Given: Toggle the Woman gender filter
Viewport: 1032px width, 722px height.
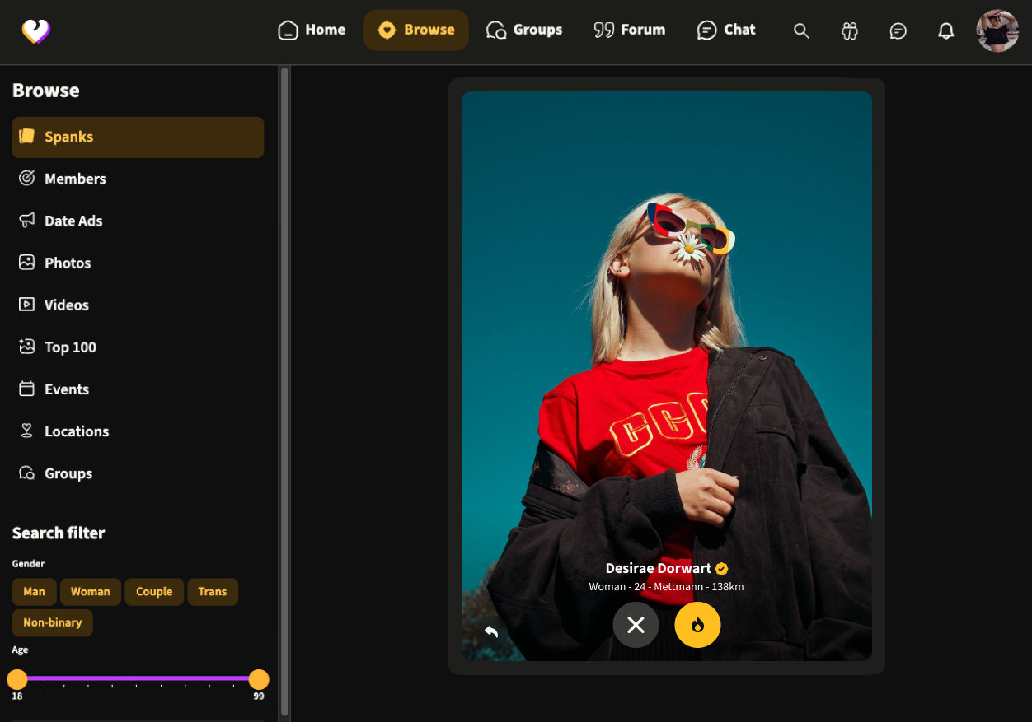Looking at the screenshot, I should click(91, 591).
